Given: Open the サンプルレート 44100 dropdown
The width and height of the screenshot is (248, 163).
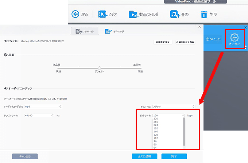Looking at the screenshot, I should coord(39,116).
